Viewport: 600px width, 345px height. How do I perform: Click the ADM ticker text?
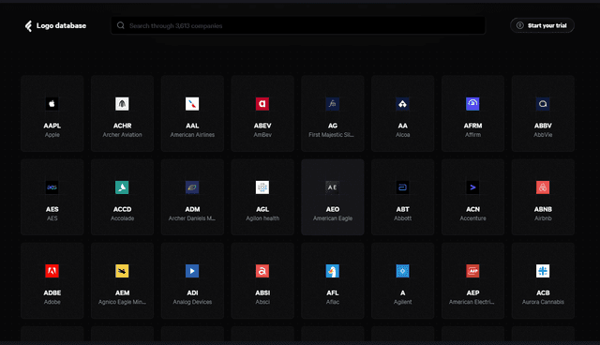(192, 209)
